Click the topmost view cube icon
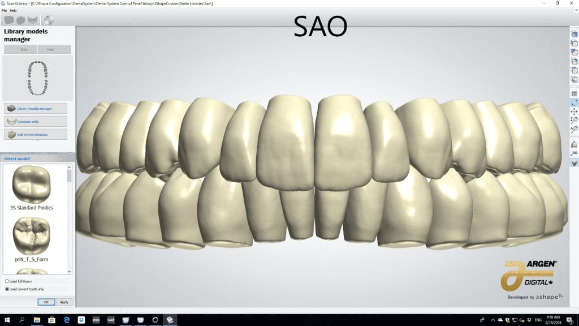The height and width of the screenshot is (326, 579). [574, 34]
